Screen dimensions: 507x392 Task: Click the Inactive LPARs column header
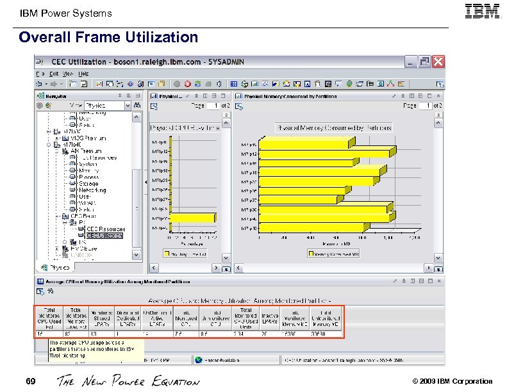point(270,318)
